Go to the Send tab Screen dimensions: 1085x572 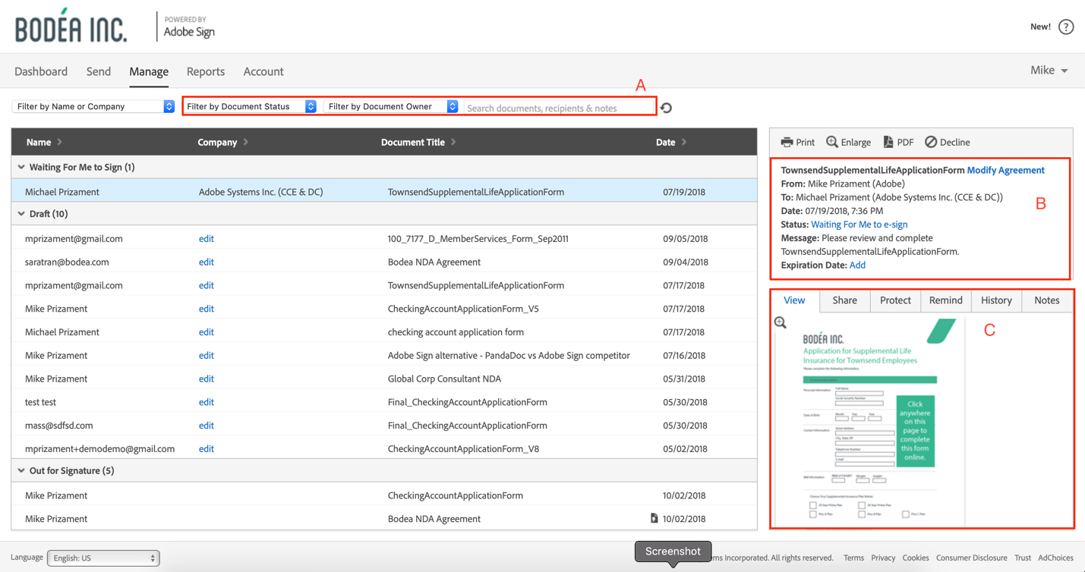pyautogui.click(x=98, y=71)
